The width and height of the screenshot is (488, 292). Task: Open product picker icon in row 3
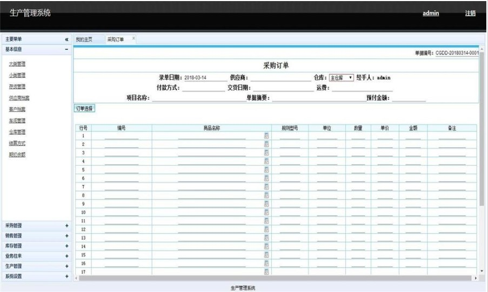(x=266, y=152)
